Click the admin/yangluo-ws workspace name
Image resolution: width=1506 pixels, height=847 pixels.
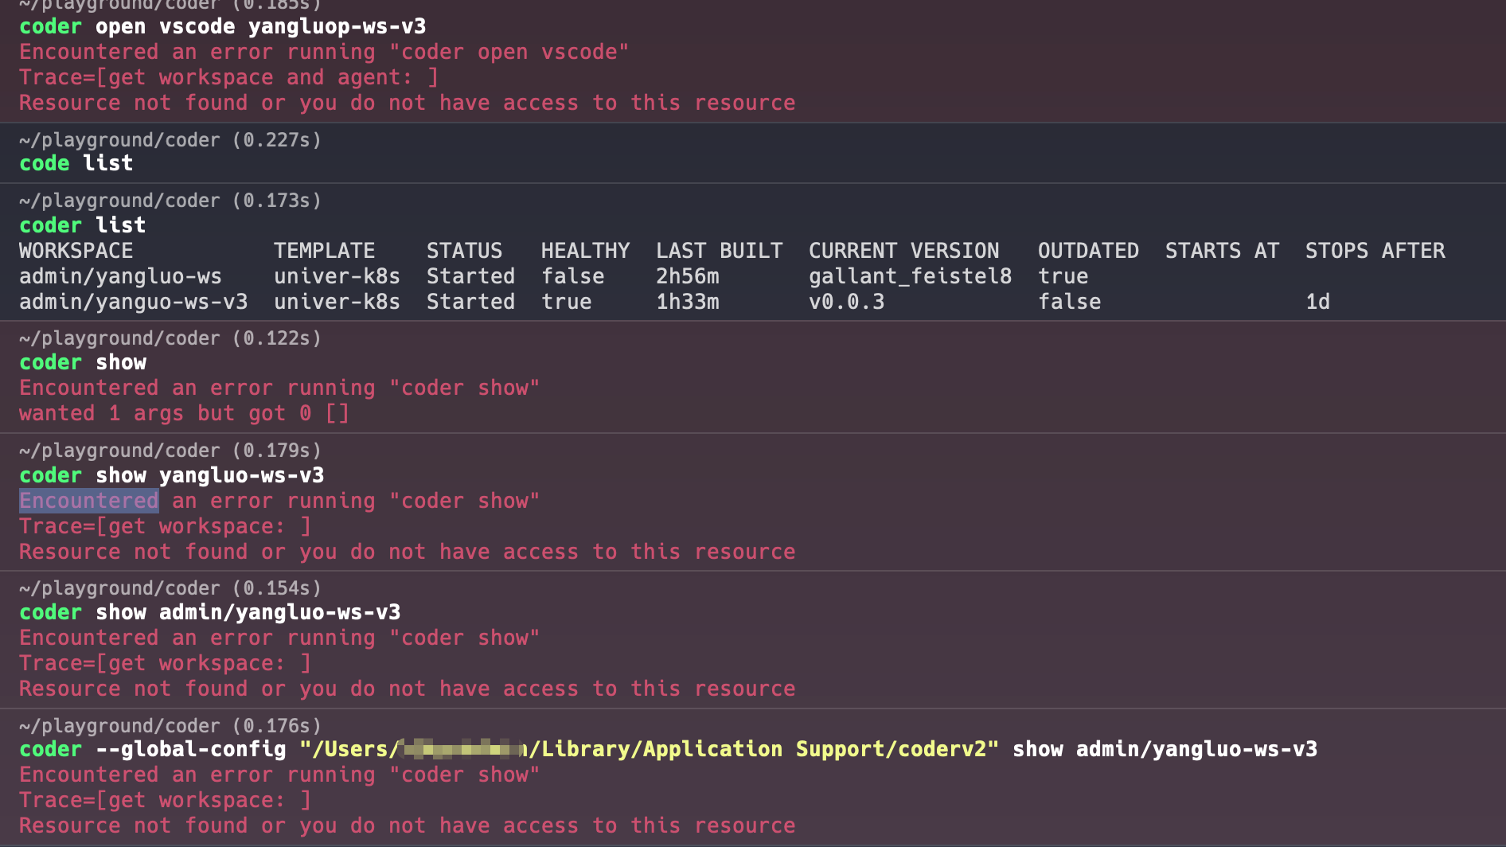click(x=120, y=276)
